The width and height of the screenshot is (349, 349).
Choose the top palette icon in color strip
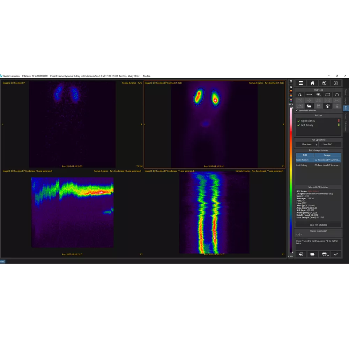[x=291, y=82]
